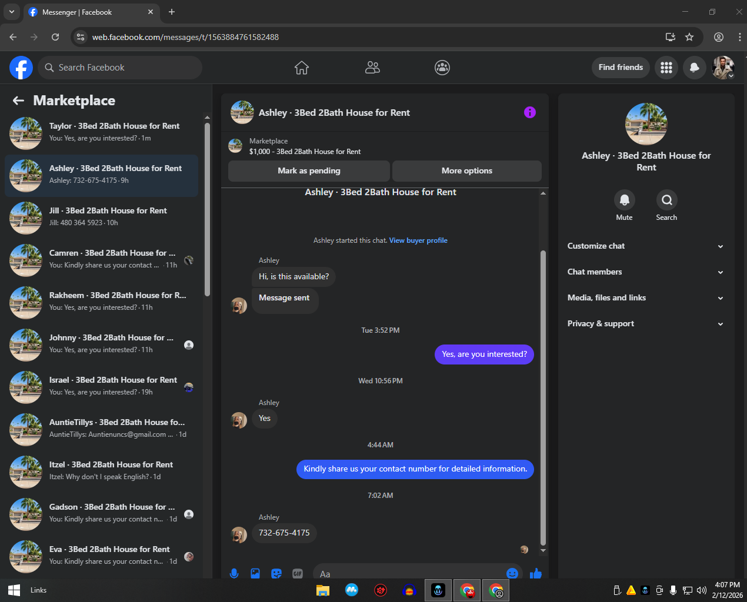Open the Eva conversation
This screenshot has width=747, height=602.
(101, 557)
